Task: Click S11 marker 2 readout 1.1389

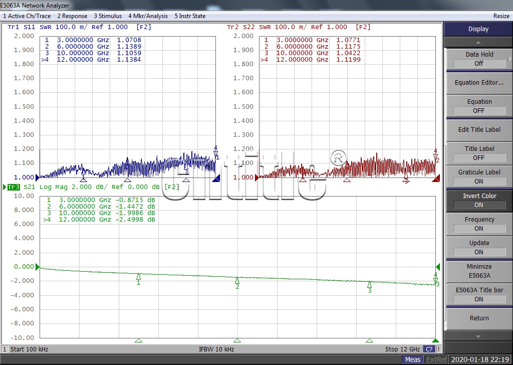Action: point(129,47)
